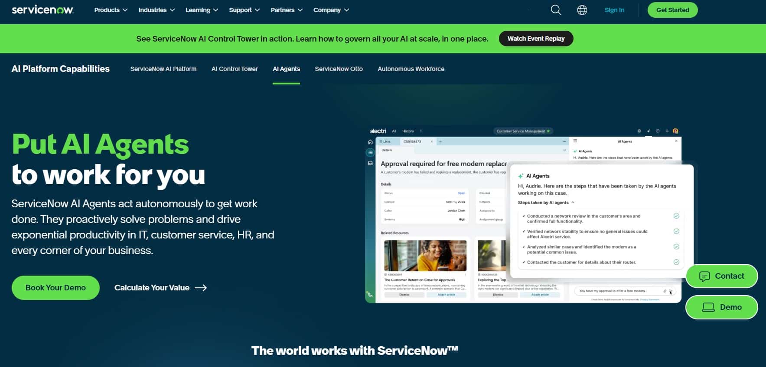Click the Customer Retention Case article thumbnail
This screenshot has height=367, width=766.
425,256
